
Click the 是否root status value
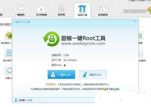pos(65,65)
